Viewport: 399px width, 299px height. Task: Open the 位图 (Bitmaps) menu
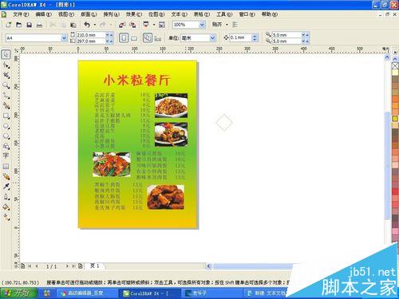tap(156, 14)
